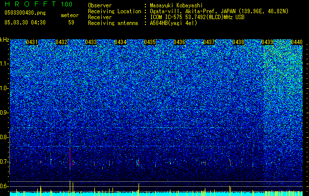This screenshot has width=309, height=196.
Task: Click the meteor label
Action: click(x=70, y=15)
